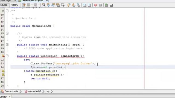Click the Find Selection magnifier icon

point(43,5)
